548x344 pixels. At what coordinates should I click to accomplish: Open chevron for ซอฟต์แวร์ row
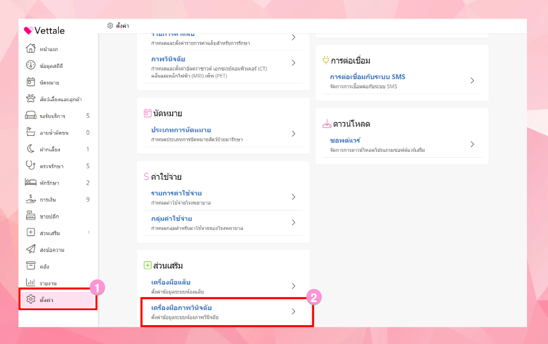(472, 144)
